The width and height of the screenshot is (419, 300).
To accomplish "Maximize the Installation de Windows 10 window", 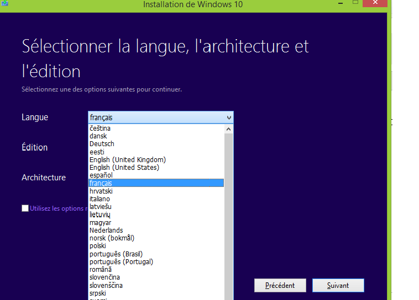I will tap(355, 3).
